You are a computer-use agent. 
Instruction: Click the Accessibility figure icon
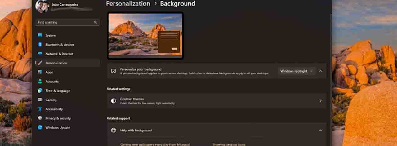tap(40, 109)
